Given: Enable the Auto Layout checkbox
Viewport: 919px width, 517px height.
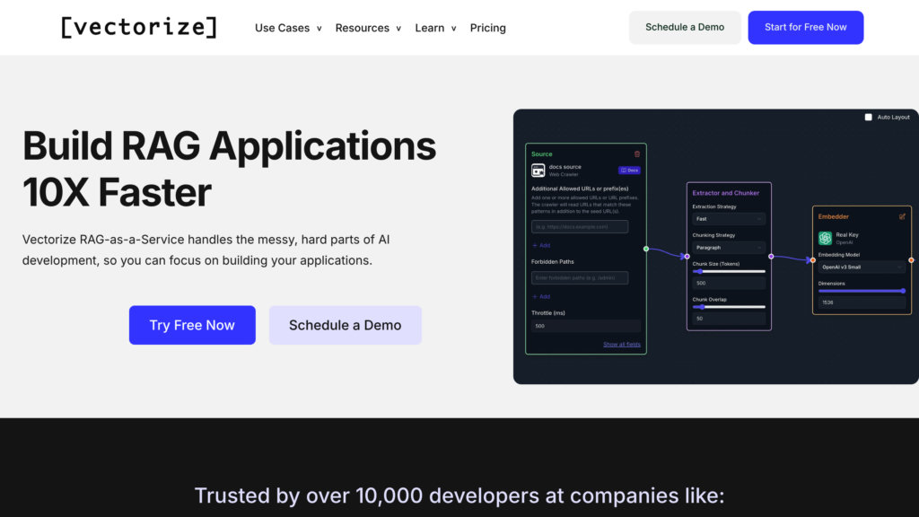Looking at the screenshot, I should pos(868,117).
